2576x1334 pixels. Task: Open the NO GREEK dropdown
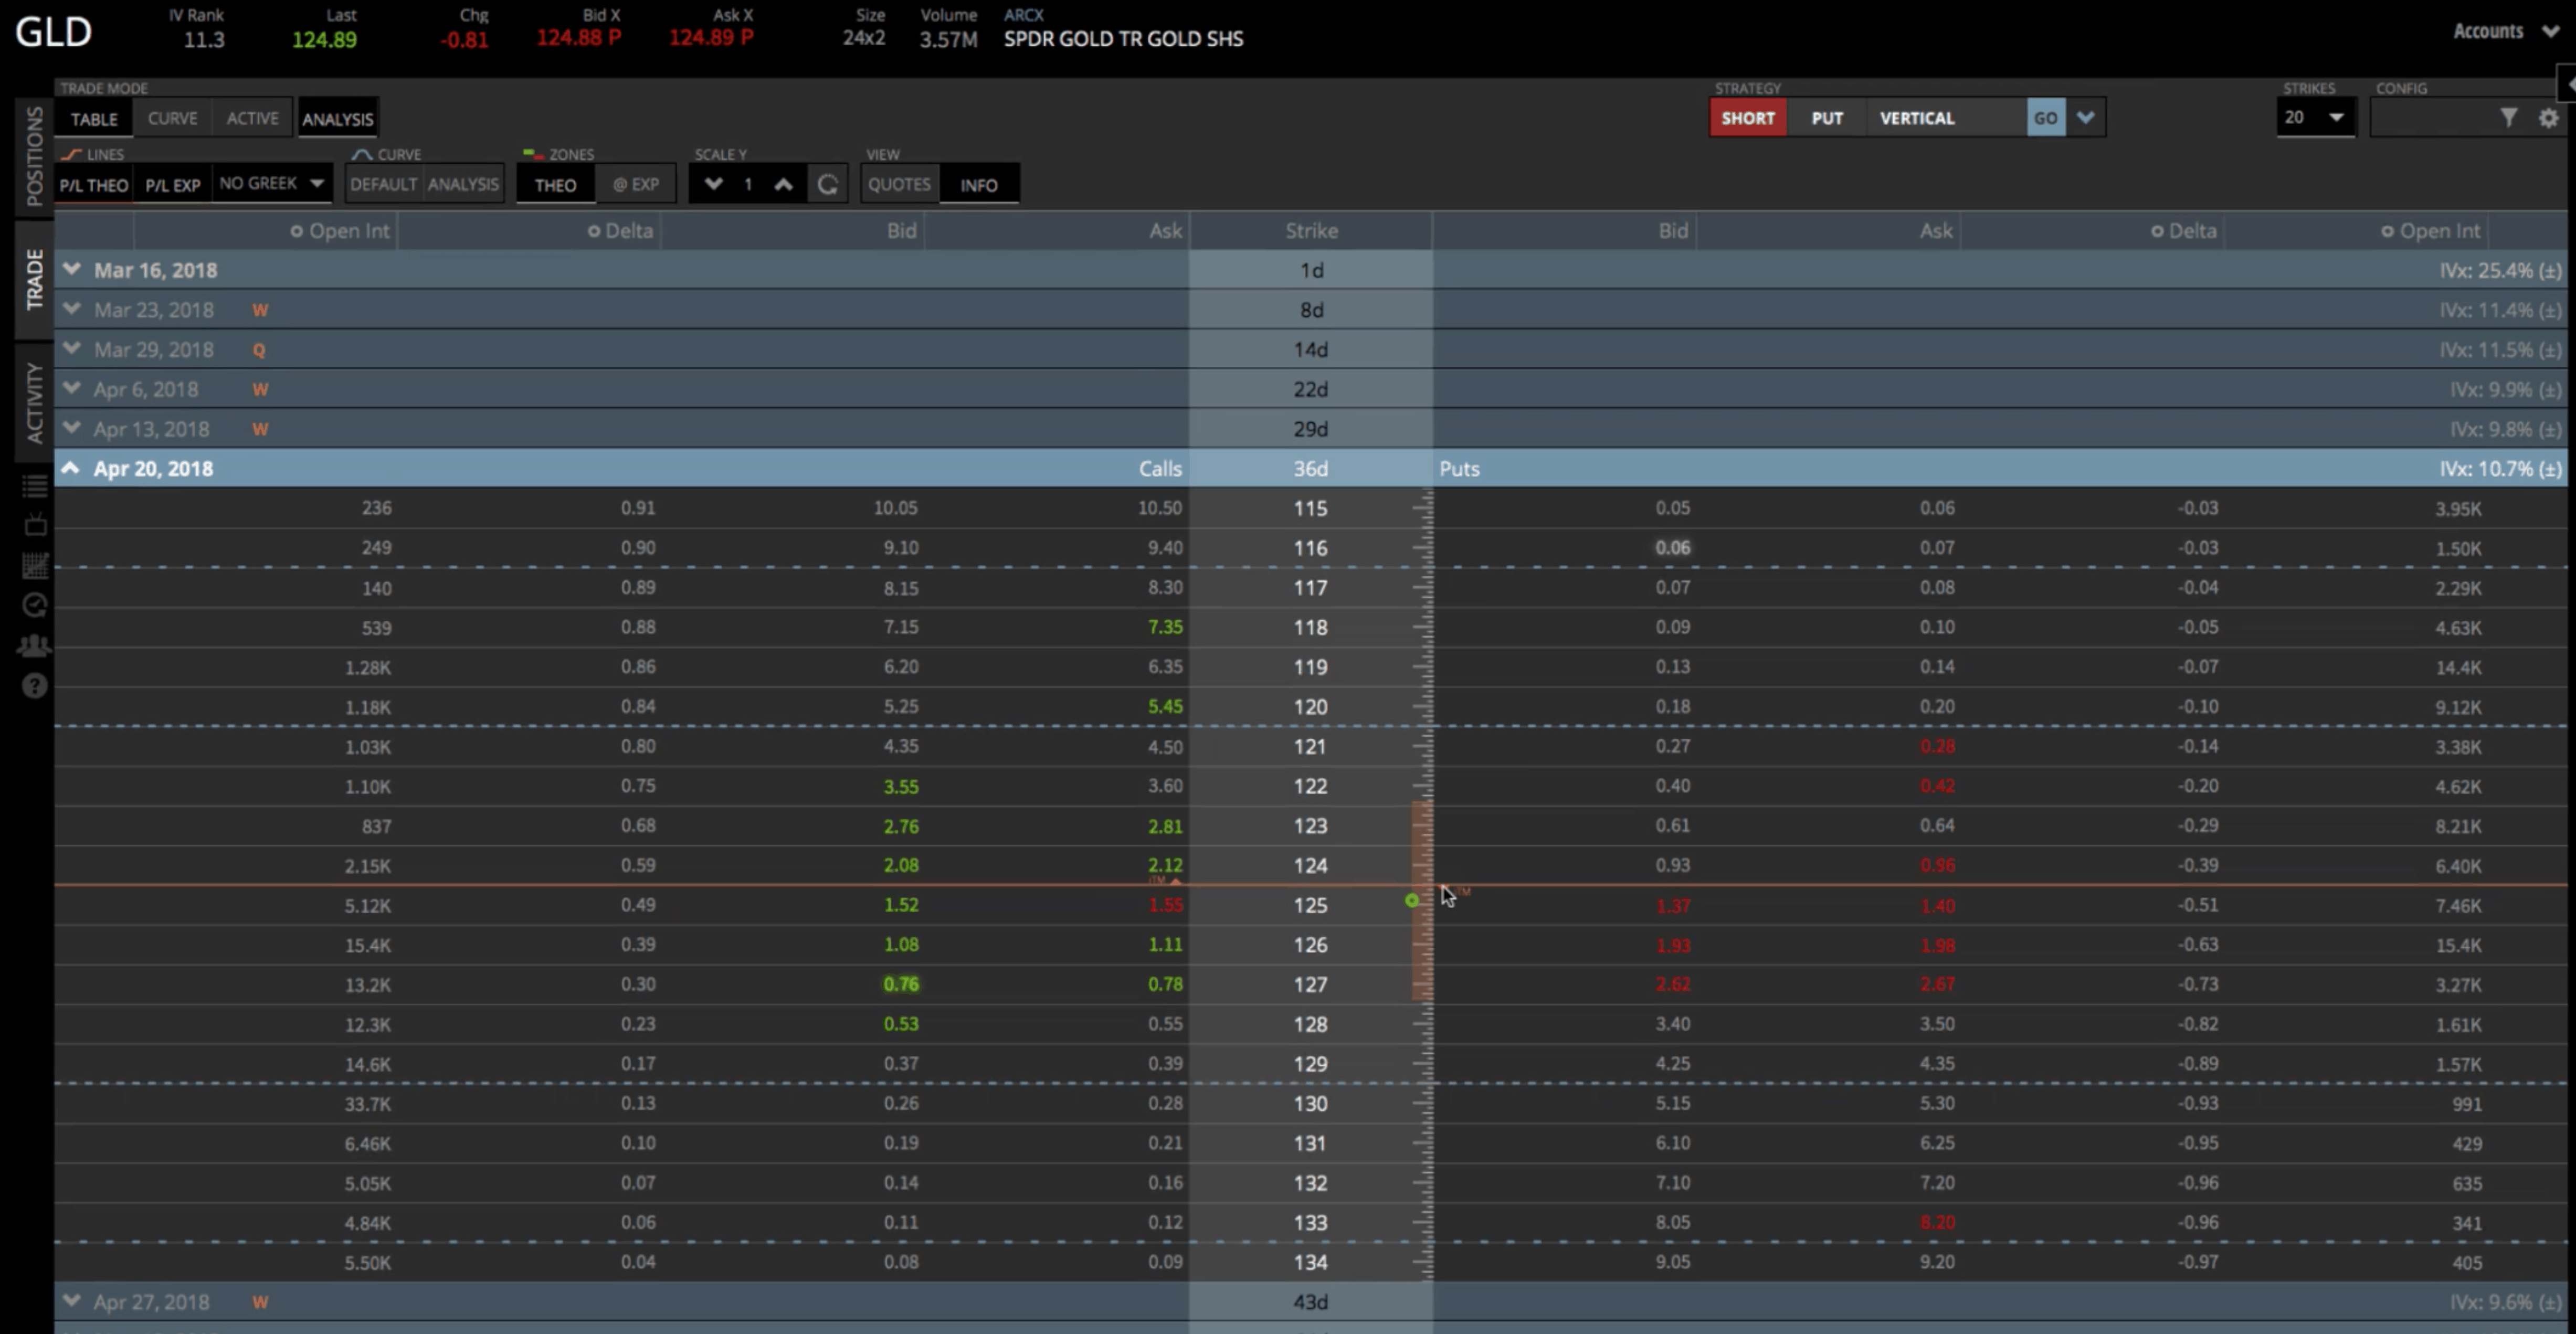coord(271,183)
